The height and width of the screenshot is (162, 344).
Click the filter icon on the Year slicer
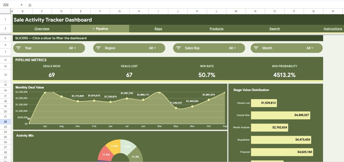pyautogui.click(x=18, y=48)
